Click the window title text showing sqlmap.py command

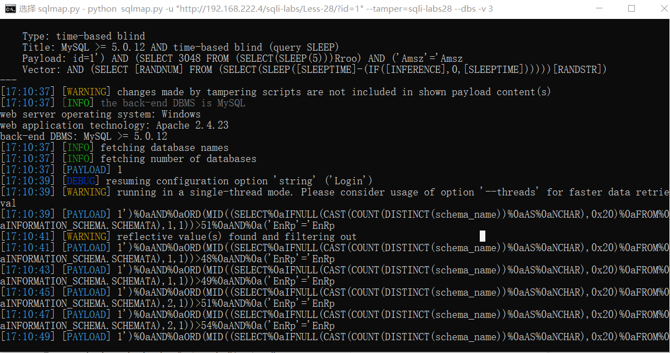coord(256,9)
